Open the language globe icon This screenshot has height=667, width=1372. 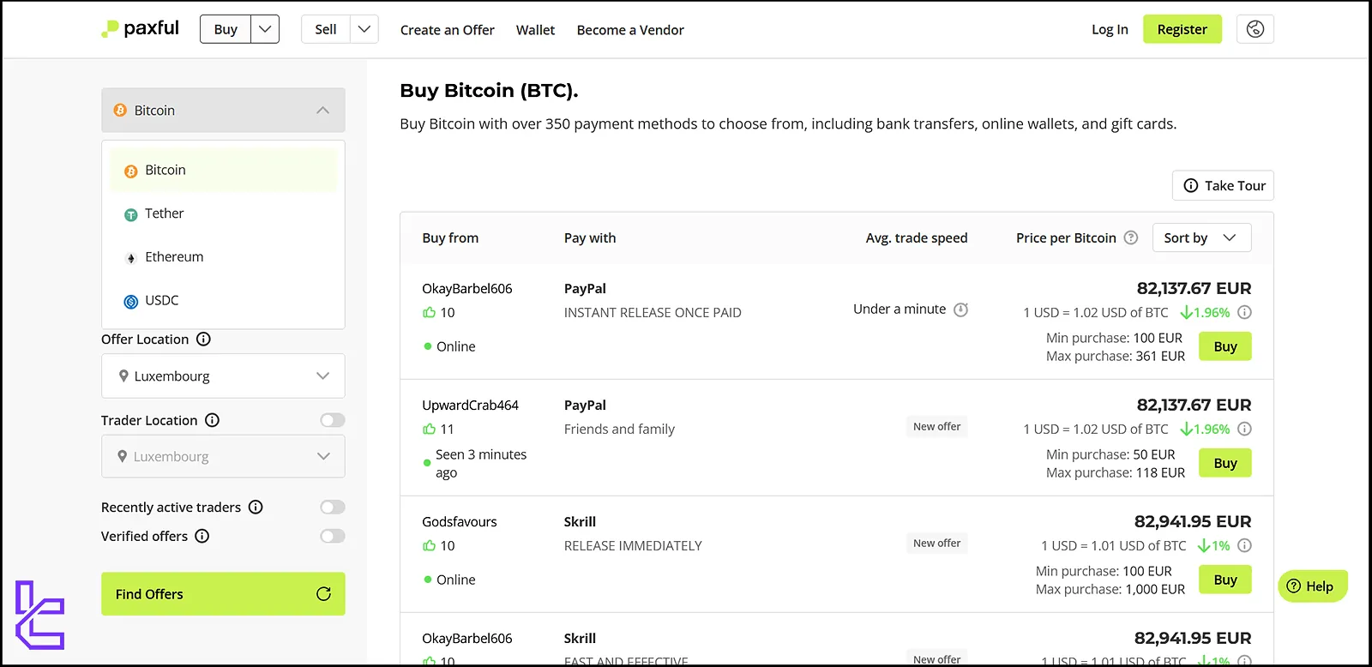point(1255,29)
